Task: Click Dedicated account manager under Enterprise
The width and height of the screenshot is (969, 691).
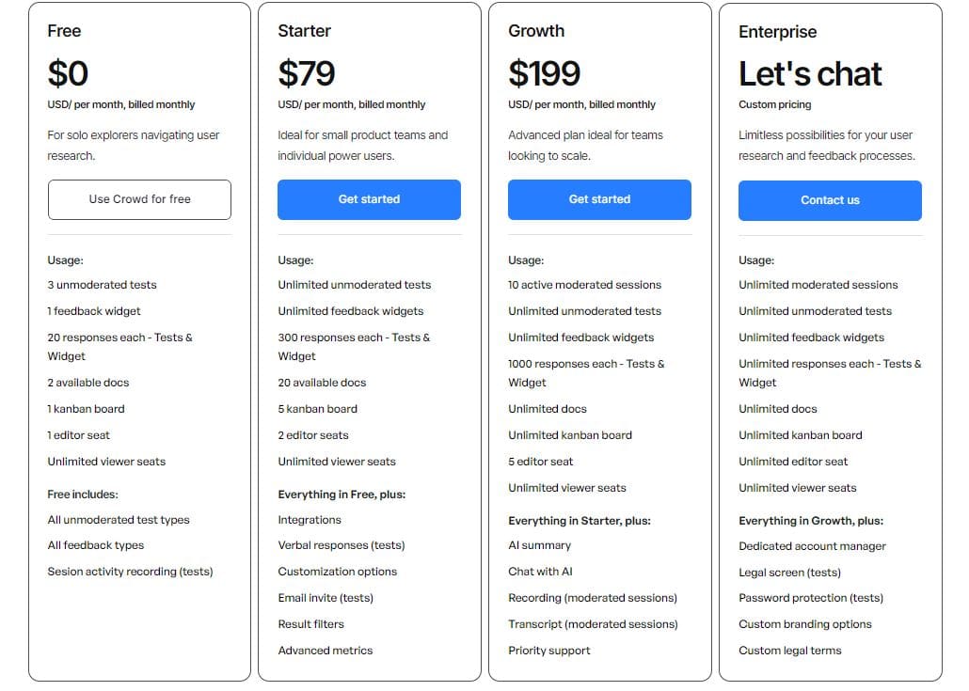Action: (x=812, y=546)
